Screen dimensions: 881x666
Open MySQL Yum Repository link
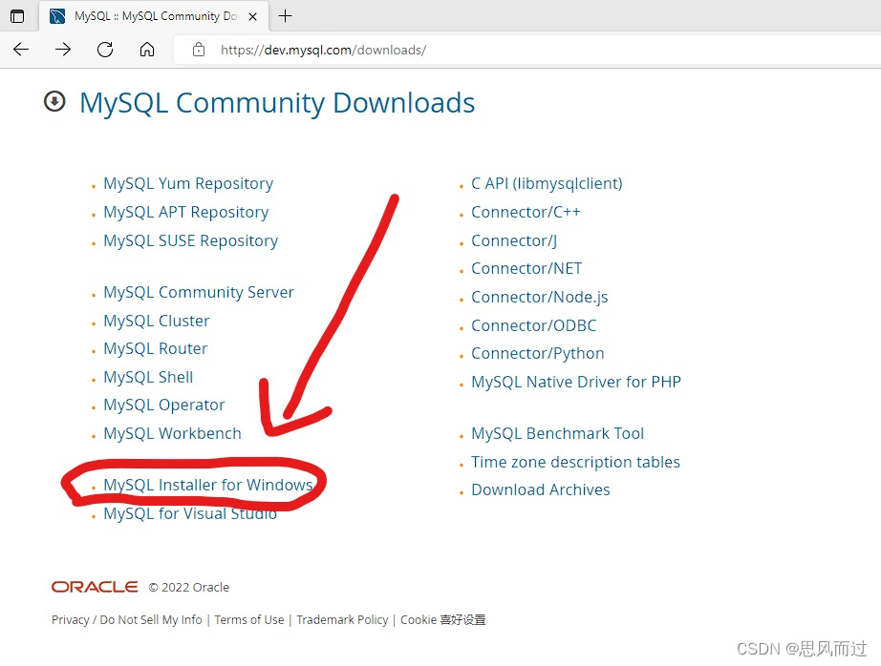pyautogui.click(x=188, y=183)
